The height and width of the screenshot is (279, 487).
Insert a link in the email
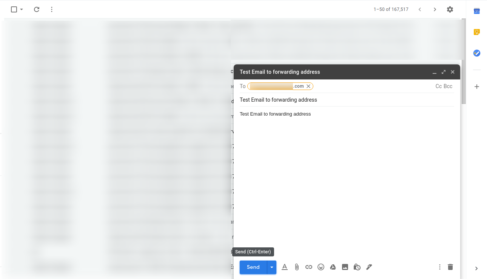click(x=309, y=267)
